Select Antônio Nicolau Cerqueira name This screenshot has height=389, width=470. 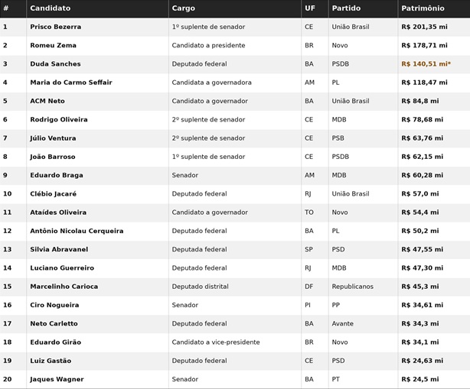click(x=77, y=231)
